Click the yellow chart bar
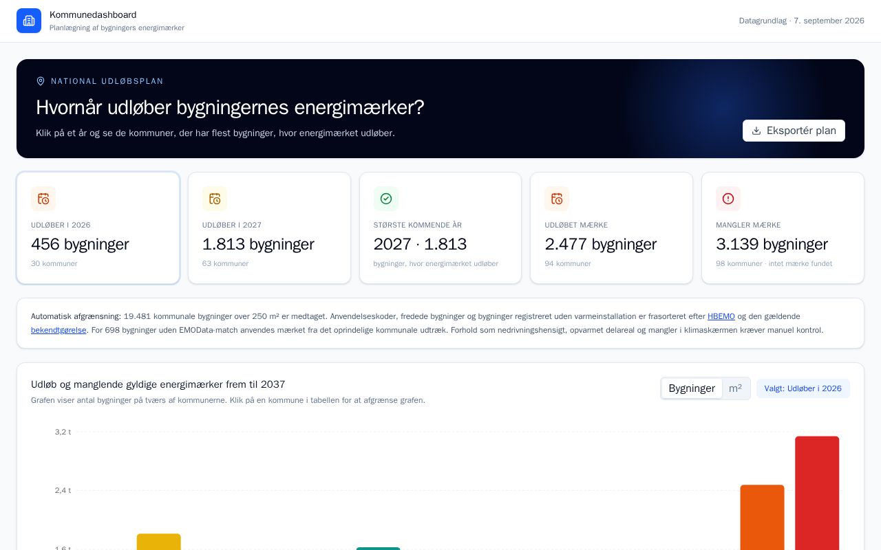The height and width of the screenshot is (550, 881). click(159, 542)
